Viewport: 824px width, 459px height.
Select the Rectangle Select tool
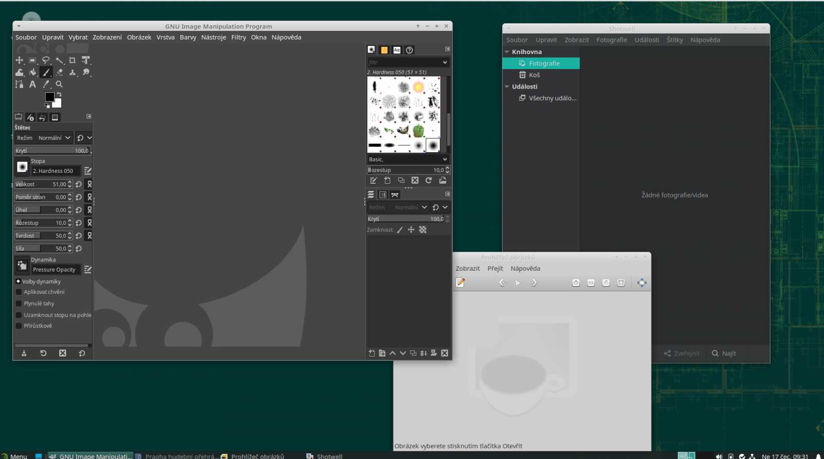point(32,60)
